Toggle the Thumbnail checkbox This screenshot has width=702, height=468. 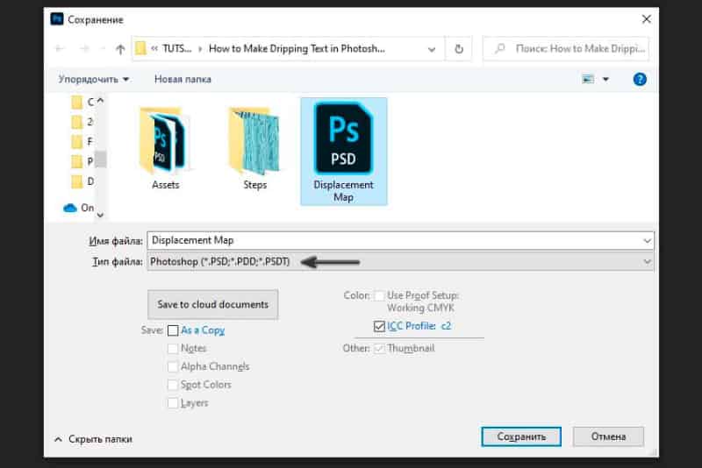pos(379,349)
